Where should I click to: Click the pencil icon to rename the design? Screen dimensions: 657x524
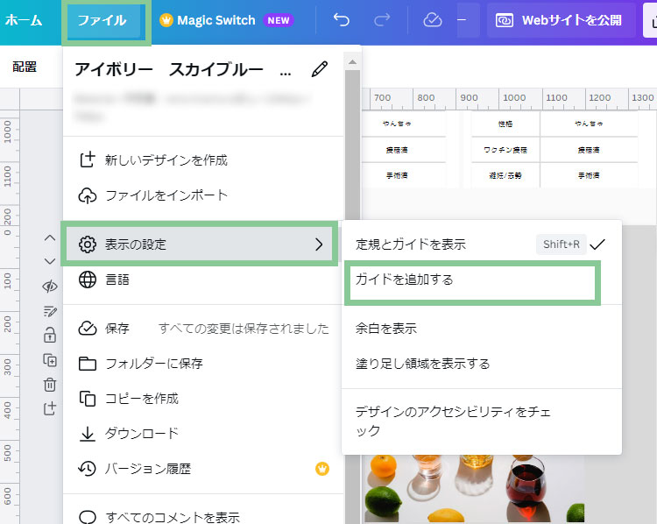pyautogui.click(x=320, y=69)
